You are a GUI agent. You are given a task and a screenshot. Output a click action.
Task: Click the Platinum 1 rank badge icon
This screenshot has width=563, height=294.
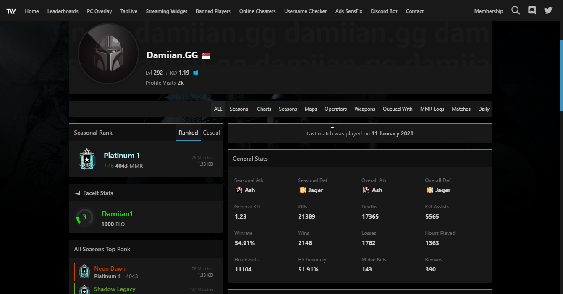86,160
